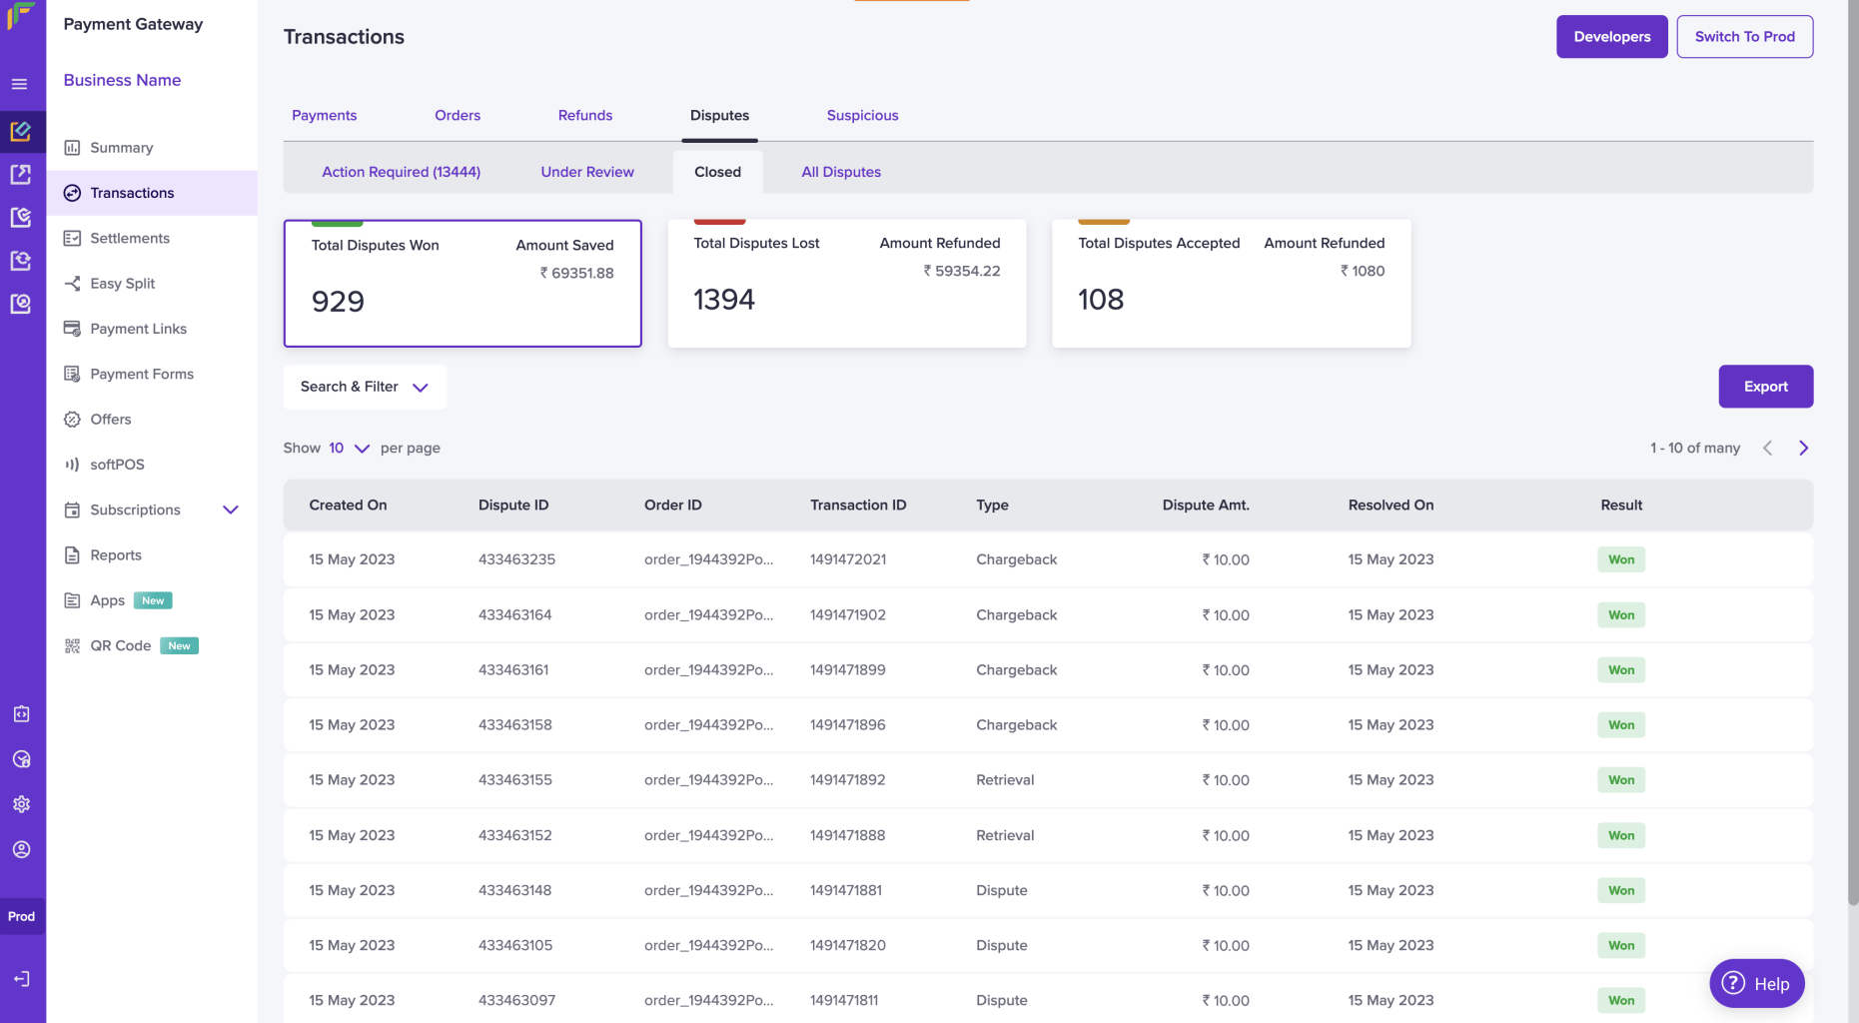This screenshot has width=1859, height=1023.
Task: Open the Help chat widget
Action: pyautogui.click(x=1756, y=984)
